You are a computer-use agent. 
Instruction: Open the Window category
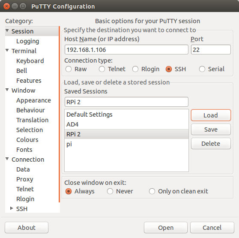24,90
